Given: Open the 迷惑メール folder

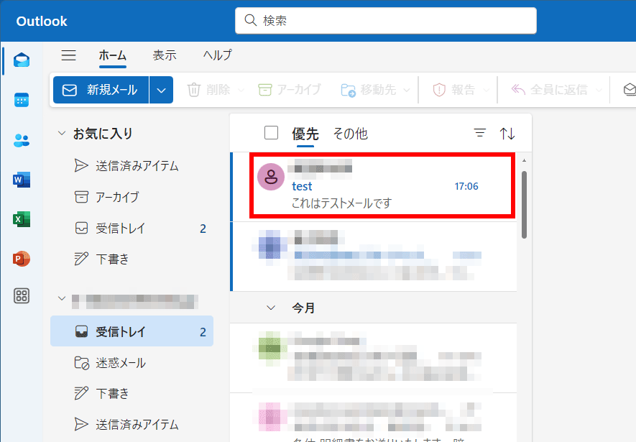Looking at the screenshot, I should click(132, 363).
